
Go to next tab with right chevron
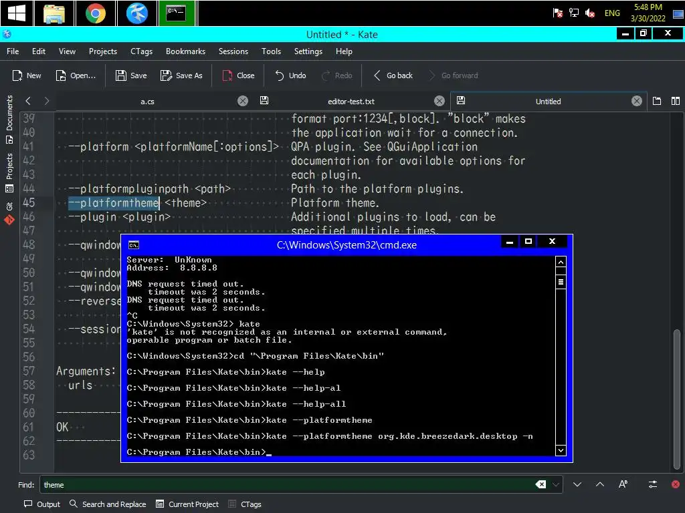(x=46, y=102)
